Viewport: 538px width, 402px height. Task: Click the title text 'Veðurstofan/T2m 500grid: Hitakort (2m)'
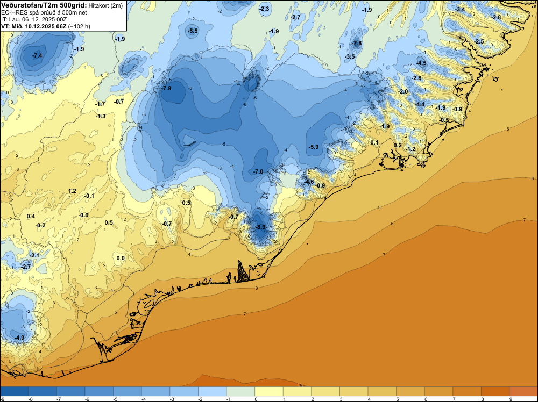coord(62,5)
